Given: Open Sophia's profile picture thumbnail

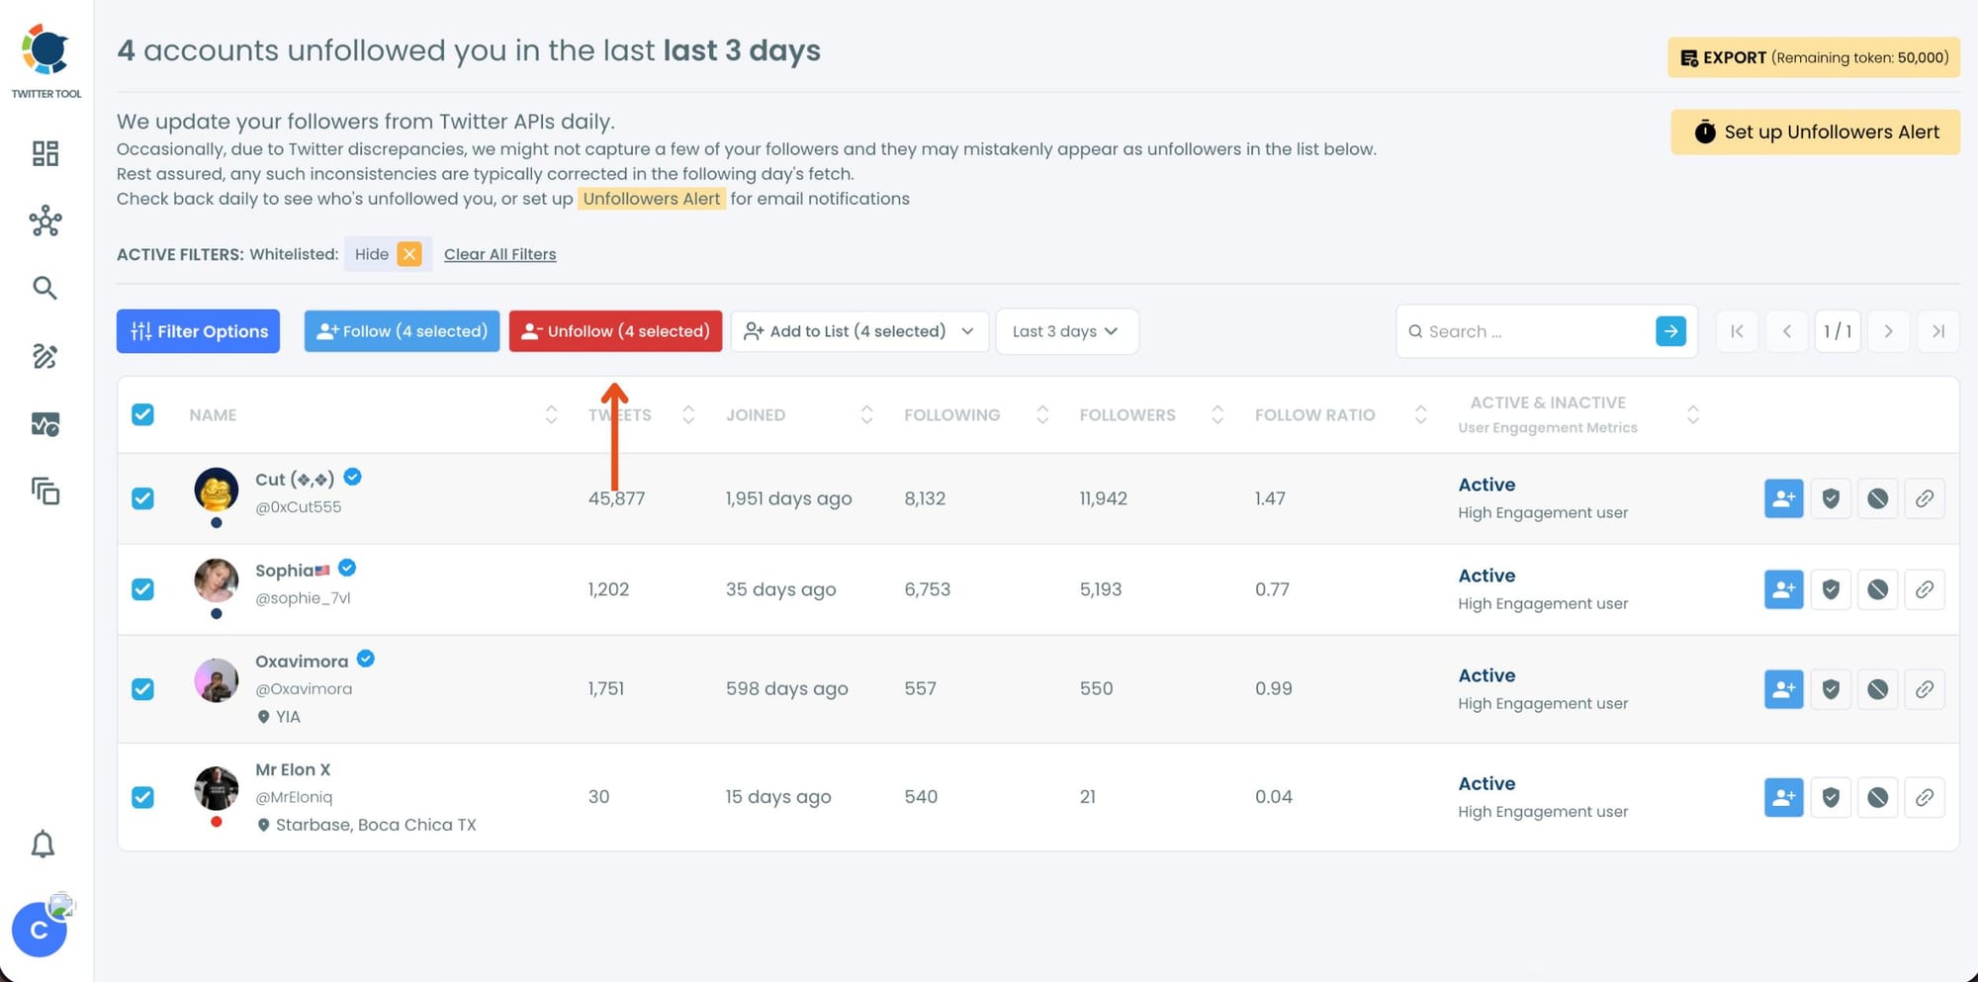Looking at the screenshot, I should pyautogui.click(x=217, y=581).
